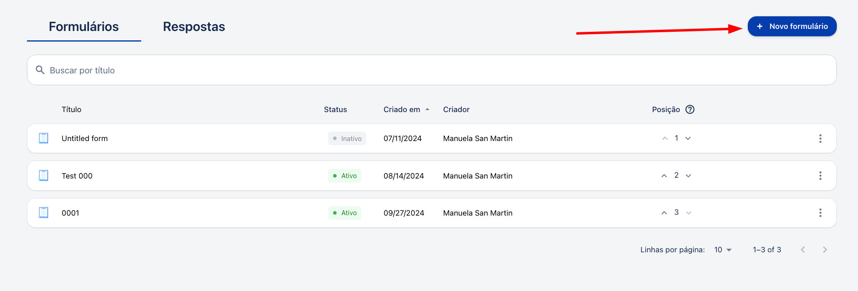Click the clipboard icon for form 0001

(x=43, y=213)
